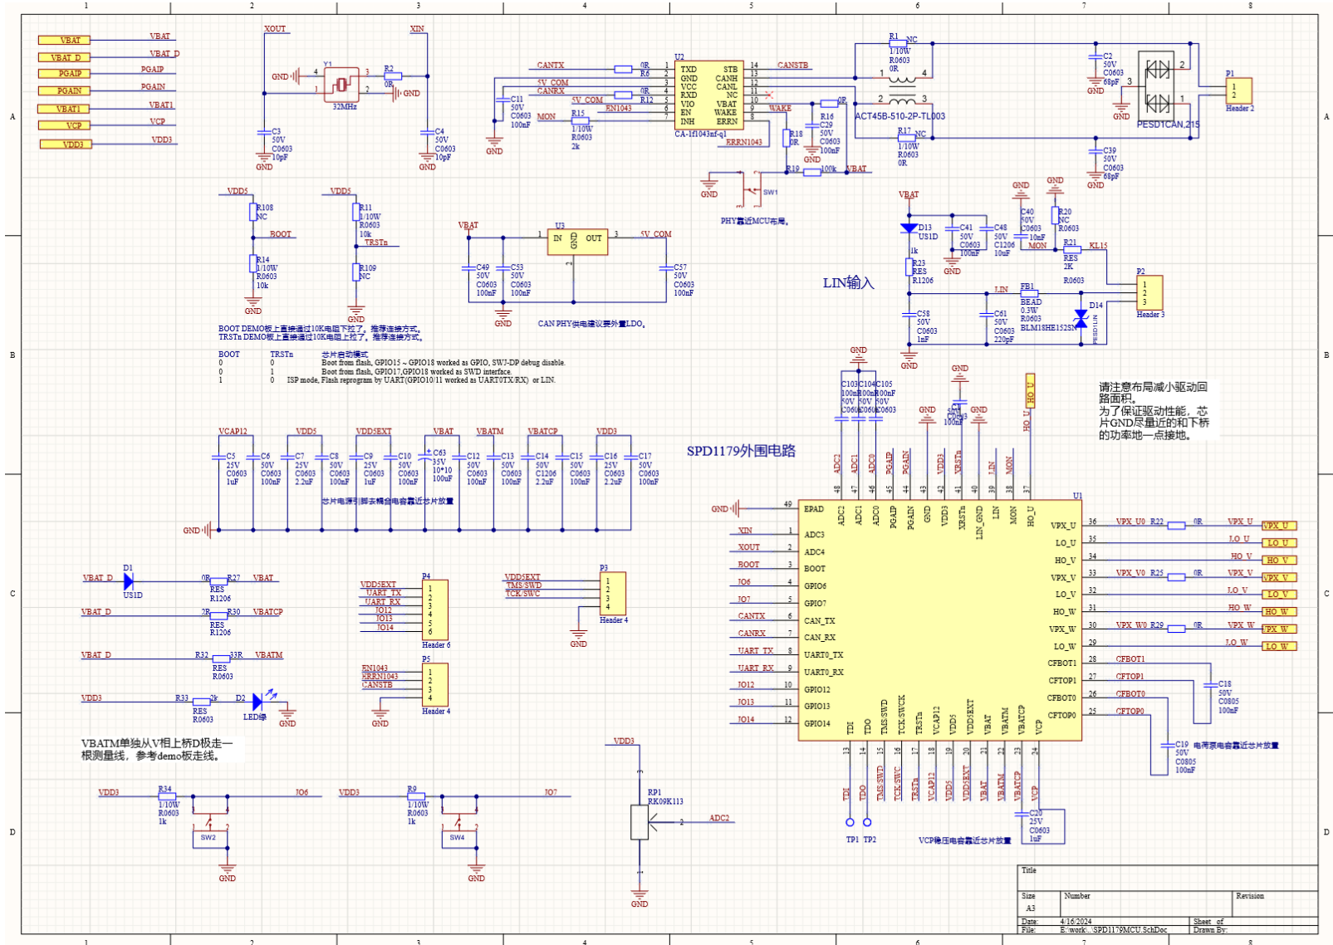
Task: Click the ACT45B common mode choke
Action: (902, 86)
